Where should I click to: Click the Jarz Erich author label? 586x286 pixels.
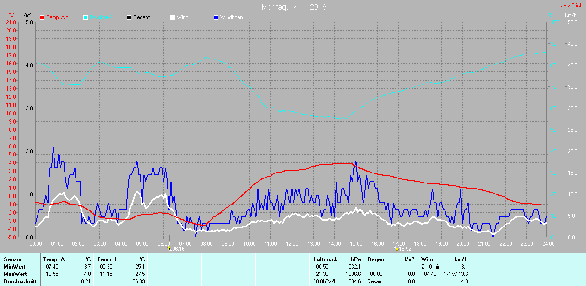[572, 5]
